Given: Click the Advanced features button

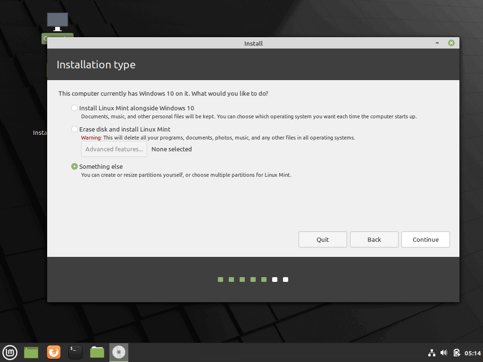Looking at the screenshot, I should pyautogui.click(x=114, y=149).
